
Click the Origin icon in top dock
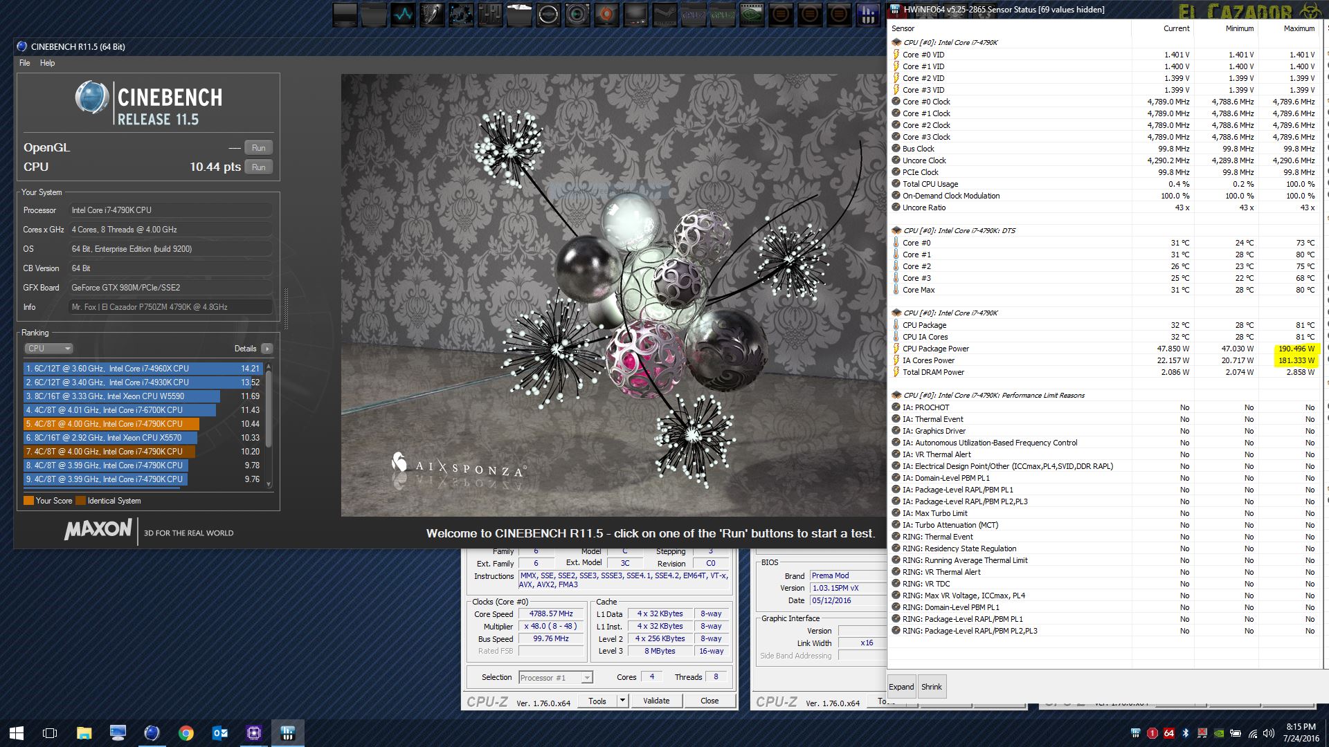(x=606, y=14)
